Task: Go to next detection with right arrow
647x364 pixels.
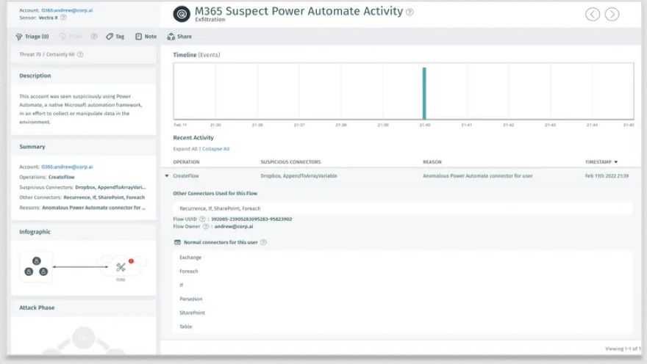Action: pos(612,15)
